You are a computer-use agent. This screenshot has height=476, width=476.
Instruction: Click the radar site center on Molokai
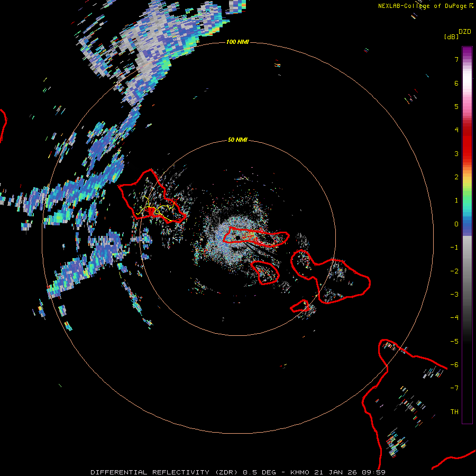pos(237,237)
